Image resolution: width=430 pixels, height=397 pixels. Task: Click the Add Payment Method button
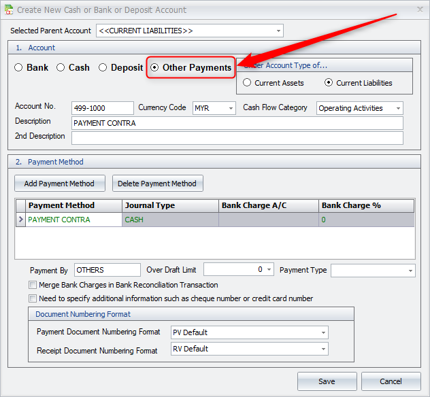[x=59, y=184]
